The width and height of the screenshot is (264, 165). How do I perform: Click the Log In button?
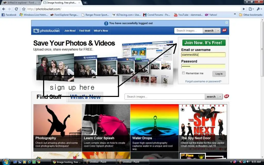pos(219,74)
